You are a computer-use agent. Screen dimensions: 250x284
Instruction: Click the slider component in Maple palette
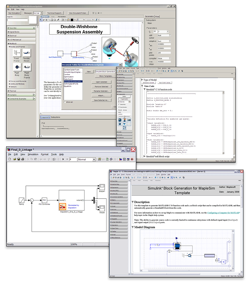124,117
